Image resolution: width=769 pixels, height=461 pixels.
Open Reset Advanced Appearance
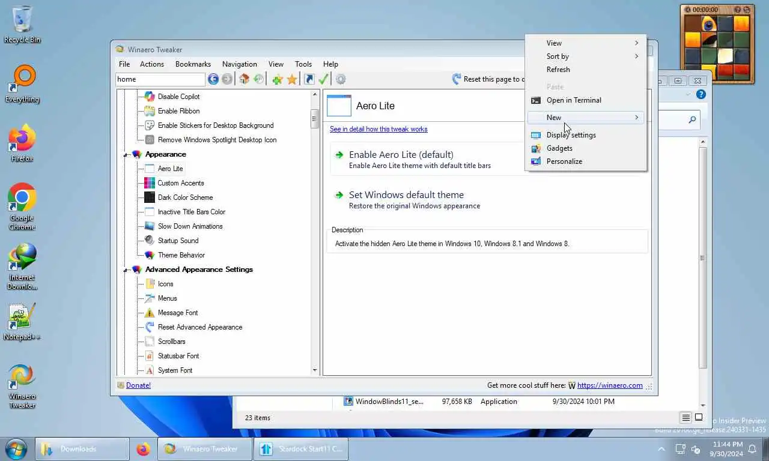click(193, 327)
